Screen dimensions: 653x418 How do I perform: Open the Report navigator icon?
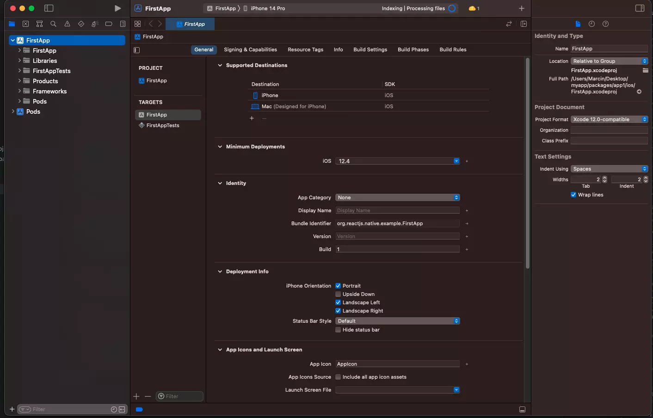123,24
